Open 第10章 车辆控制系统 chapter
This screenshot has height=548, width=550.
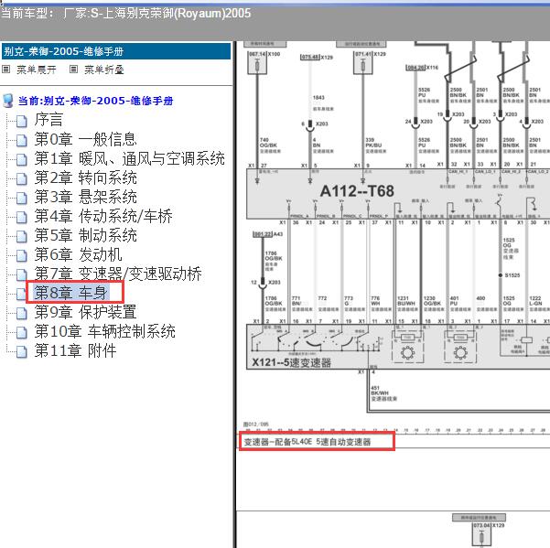coord(105,331)
